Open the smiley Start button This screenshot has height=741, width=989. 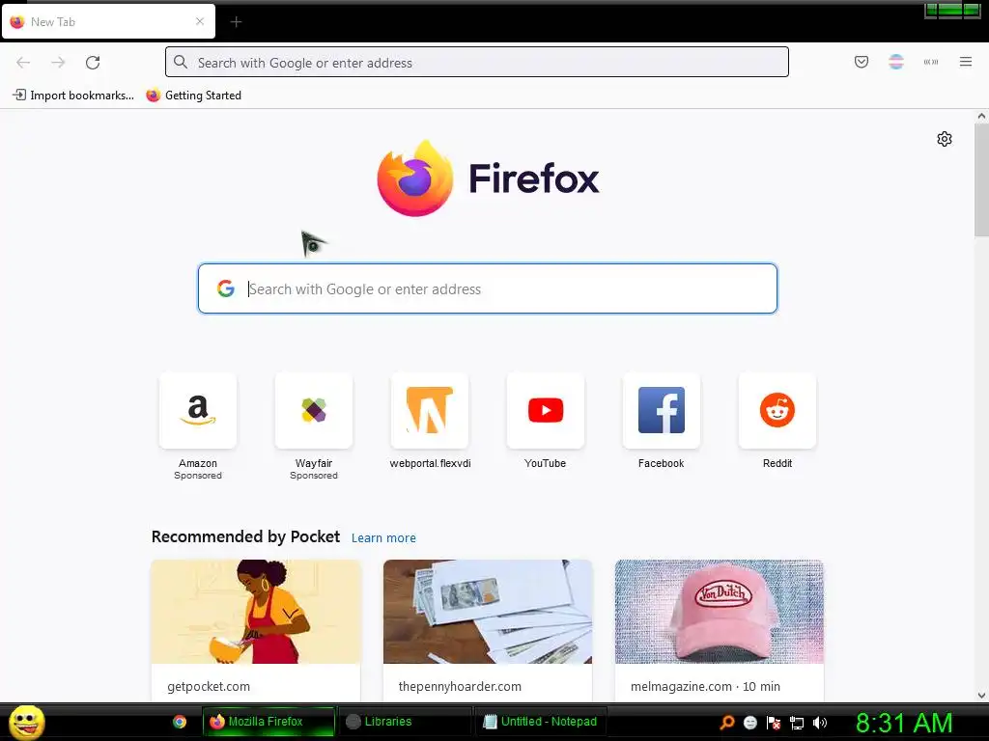[26, 722]
